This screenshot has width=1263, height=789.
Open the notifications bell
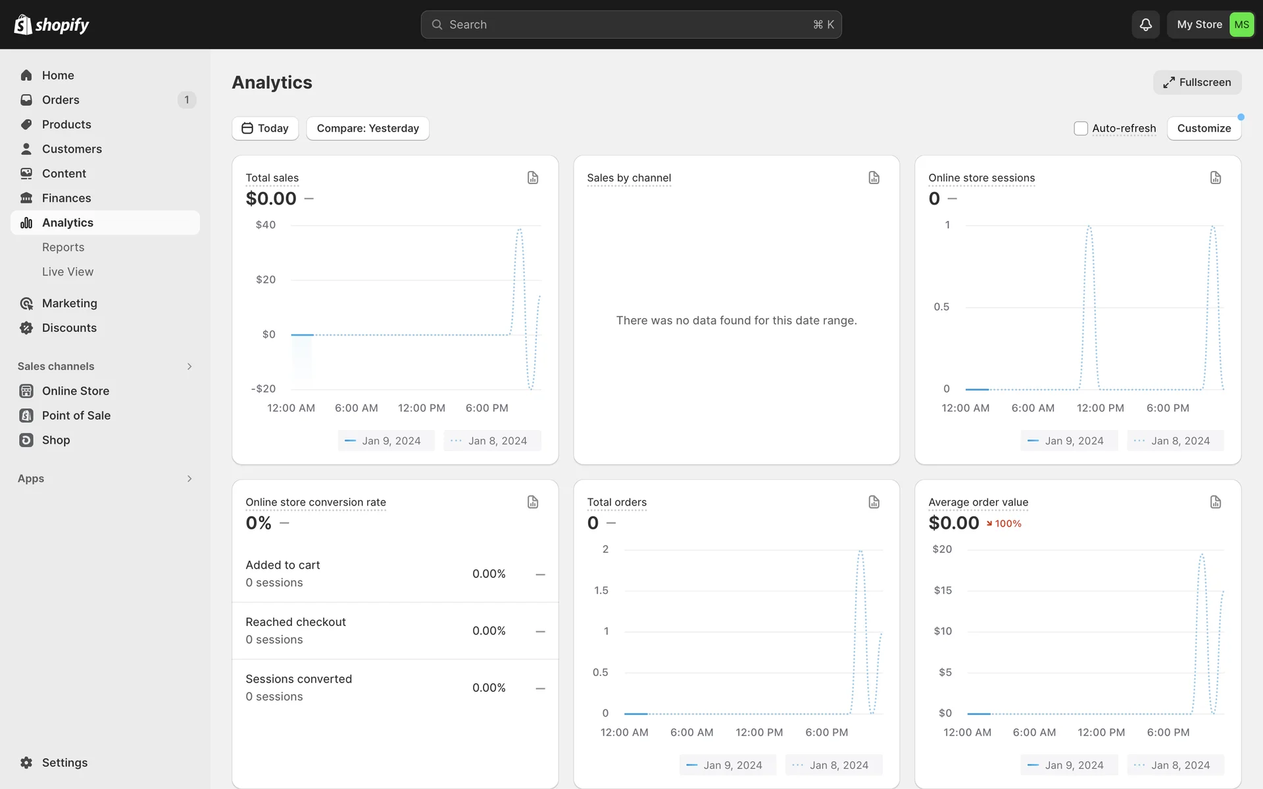1145,24
